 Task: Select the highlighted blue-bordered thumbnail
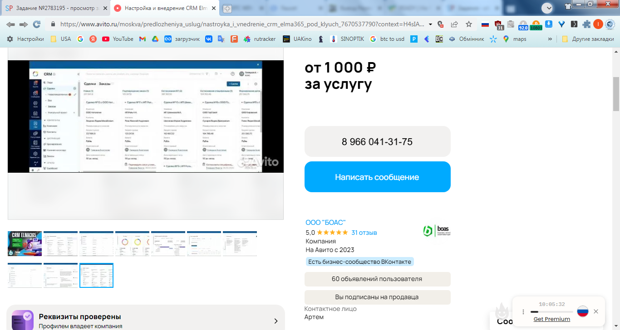(96, 275)
